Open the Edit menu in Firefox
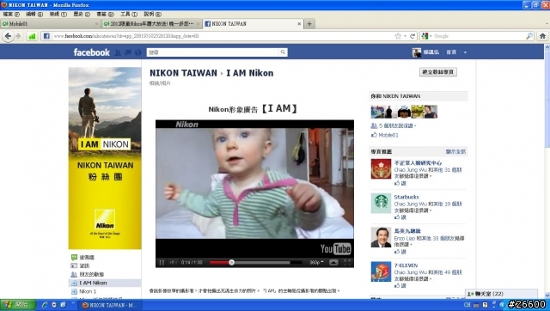Image resolution: width=550 pixels, height=311 pixels. click(34, 15)
